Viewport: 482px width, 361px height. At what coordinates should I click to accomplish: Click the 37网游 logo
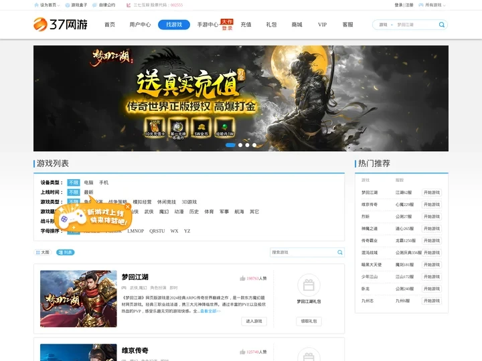coord(60,24)
